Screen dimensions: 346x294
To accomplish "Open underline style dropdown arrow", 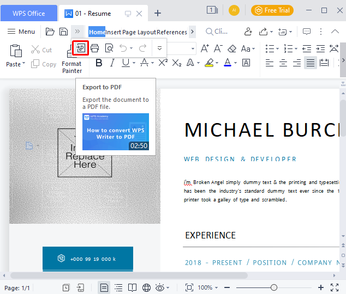I will (134, 63).
